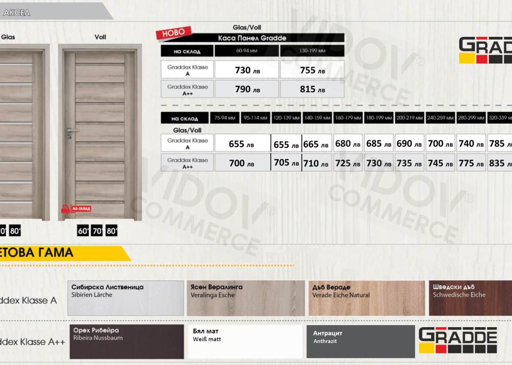Select the 70 width icon under Voll door
Image resolution: width=512 pixels, height=365 pixels.
[97, 231]
